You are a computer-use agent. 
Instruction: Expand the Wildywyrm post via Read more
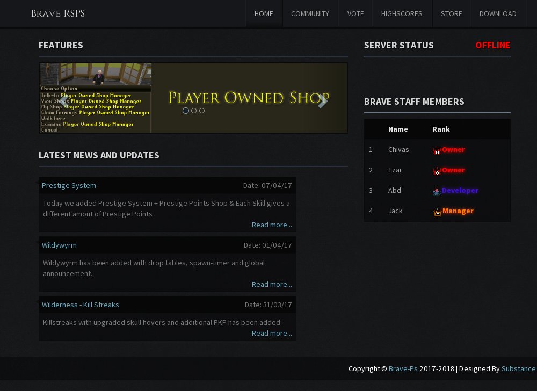tap(272, 284)
